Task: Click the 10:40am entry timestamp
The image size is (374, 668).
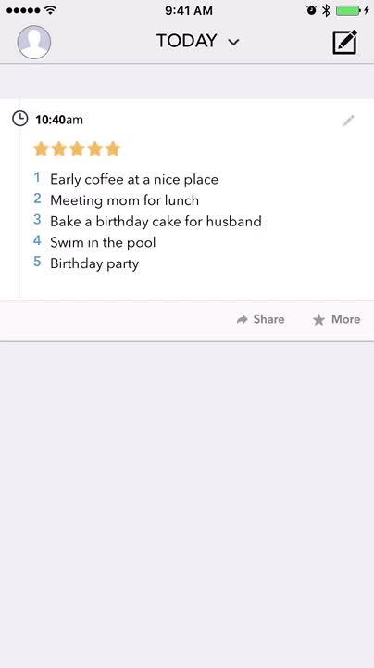Action: 59,120
